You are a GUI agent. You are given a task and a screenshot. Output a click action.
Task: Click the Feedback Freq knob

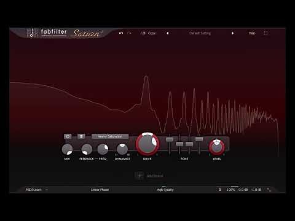pyautogui.click(x=103, y=149)
